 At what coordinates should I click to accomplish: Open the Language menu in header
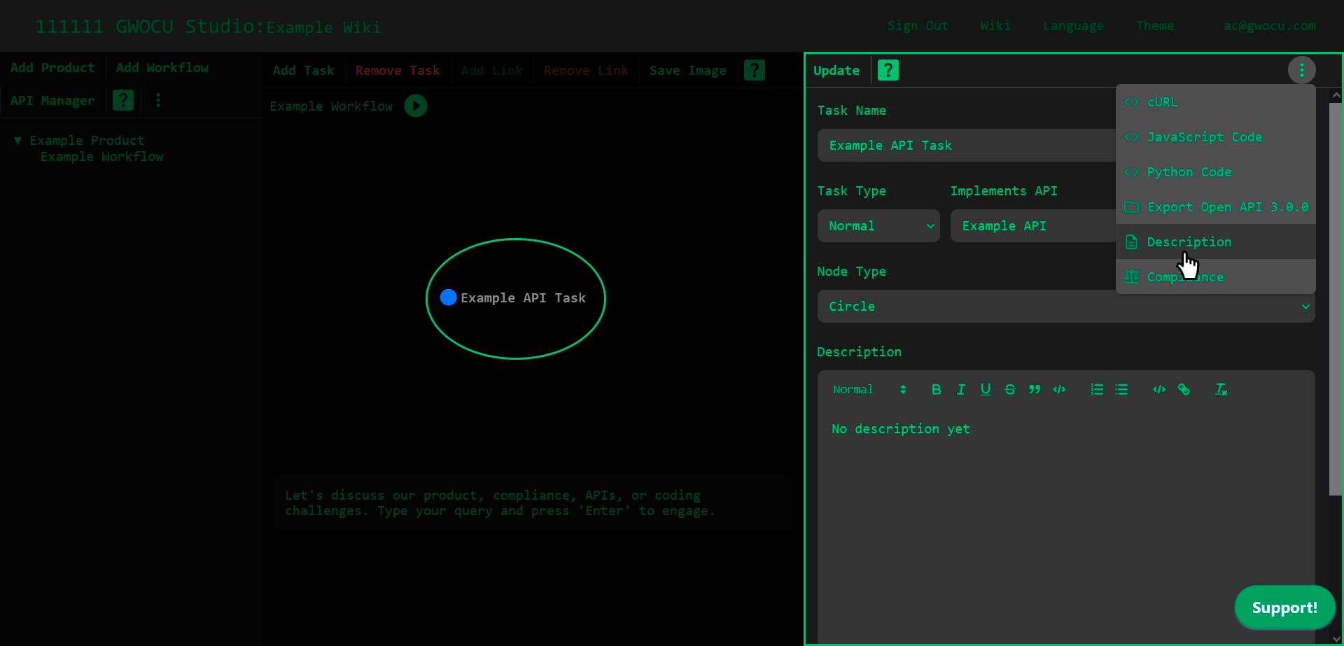(1073, 26)
